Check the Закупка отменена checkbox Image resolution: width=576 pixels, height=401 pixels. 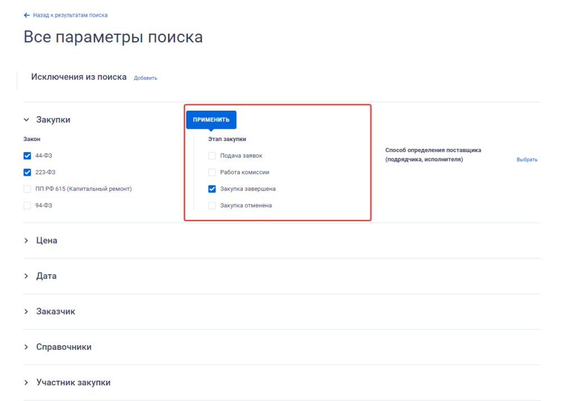212,206
